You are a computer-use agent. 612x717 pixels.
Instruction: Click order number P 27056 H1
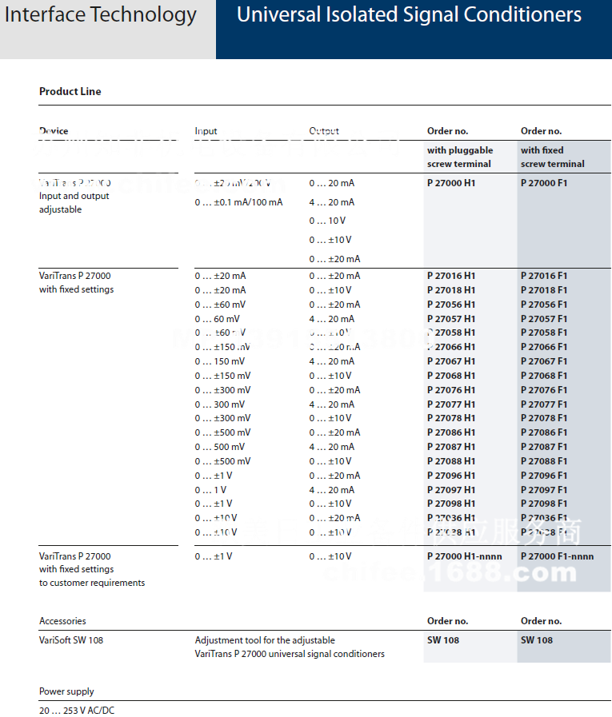(451, 305)
